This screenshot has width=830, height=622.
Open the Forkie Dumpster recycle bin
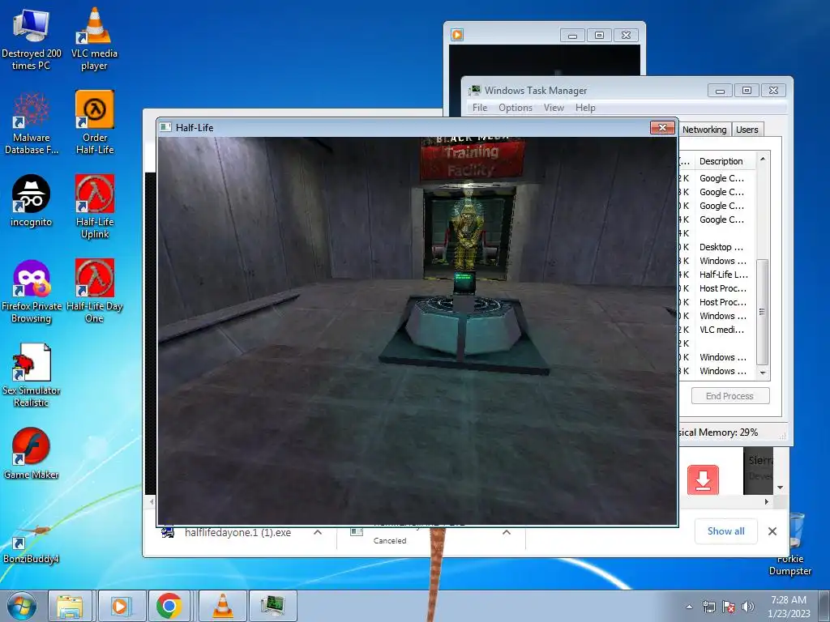[791, 545]
